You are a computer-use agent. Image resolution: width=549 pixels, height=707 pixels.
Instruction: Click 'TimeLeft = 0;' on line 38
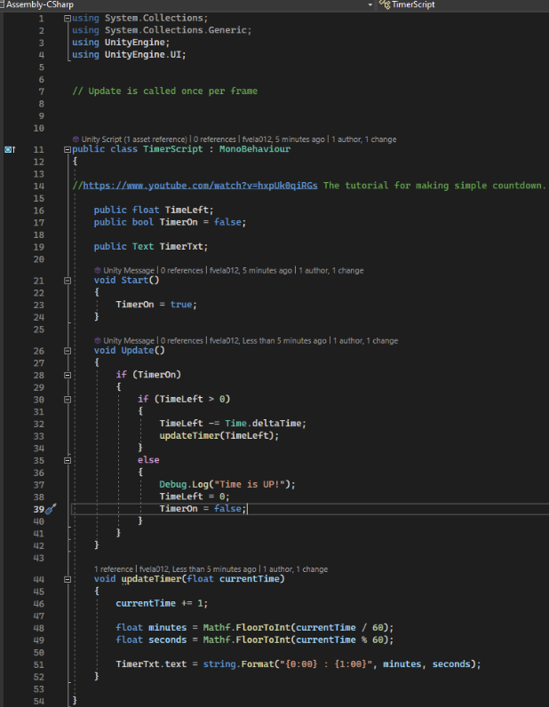tap(195, 496)
